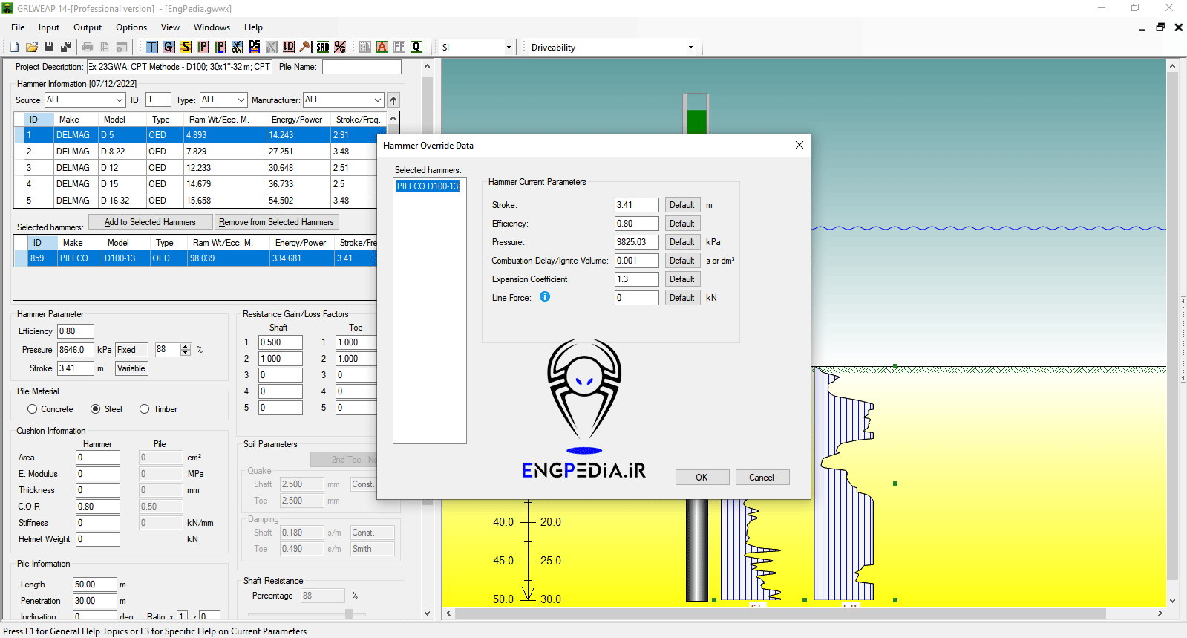The image size is (1187, 638).
Task: Move the Shaft Resistance percentage slider
Action: point(349,613)
